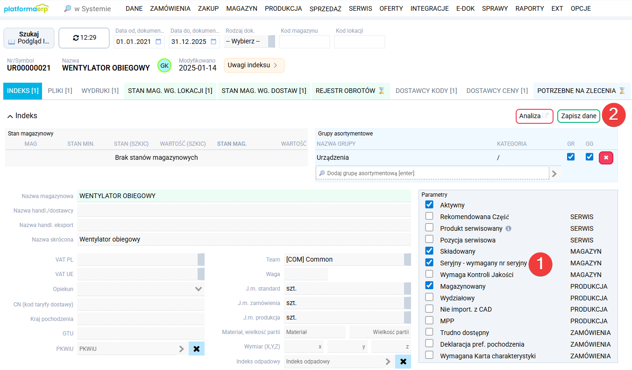Image resolution: width=632 pixels, height=370 pixels.
Task: Clear the PKWiU field with the X icon
Action: (196, 349)
